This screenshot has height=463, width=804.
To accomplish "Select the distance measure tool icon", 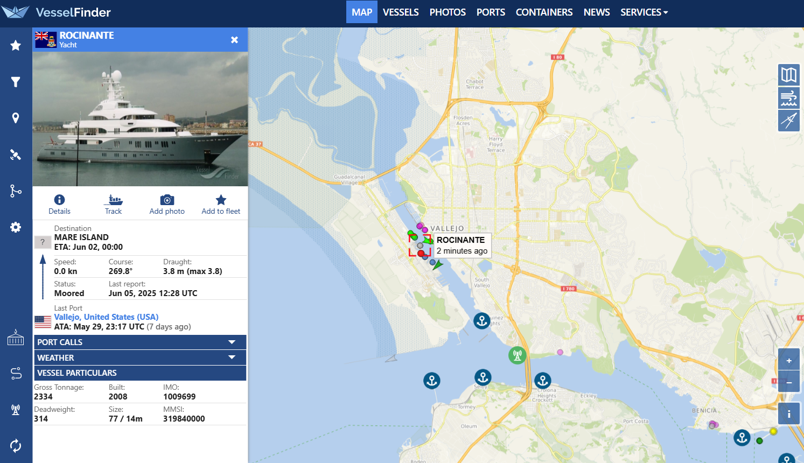I will tap(788, 121).
